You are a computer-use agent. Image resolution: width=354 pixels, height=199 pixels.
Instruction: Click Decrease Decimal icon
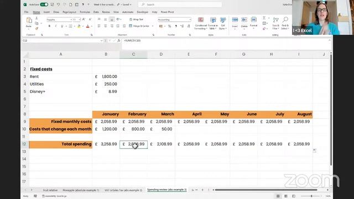point(189,27)
